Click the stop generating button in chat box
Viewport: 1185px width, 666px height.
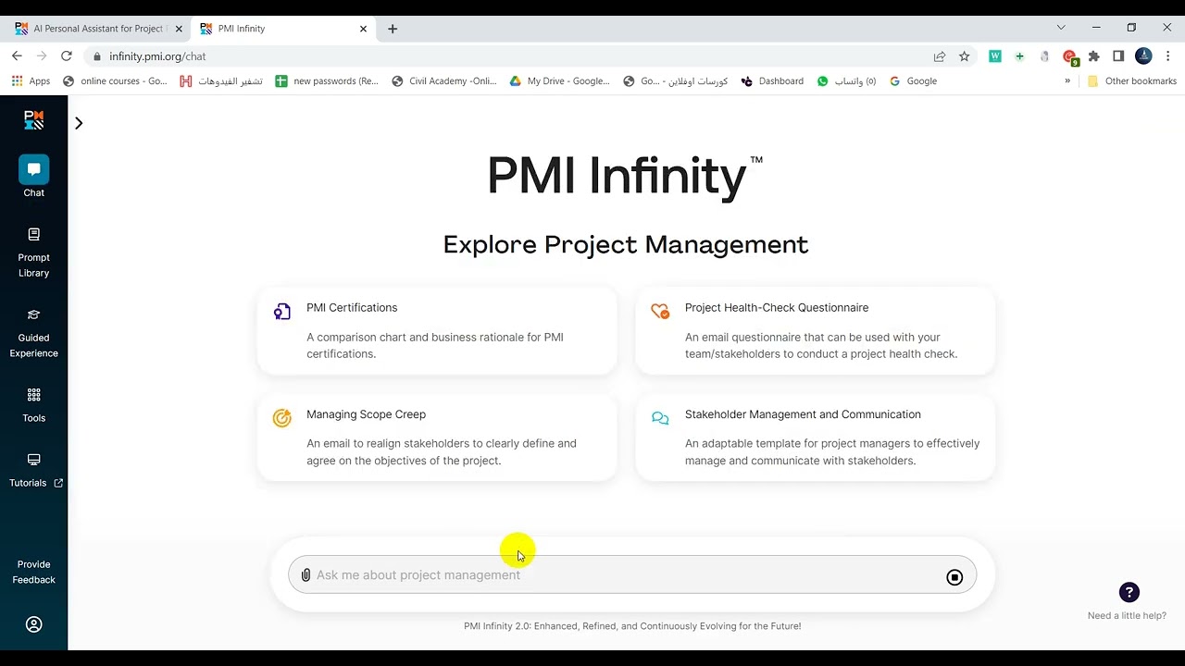tap(954, 577)
